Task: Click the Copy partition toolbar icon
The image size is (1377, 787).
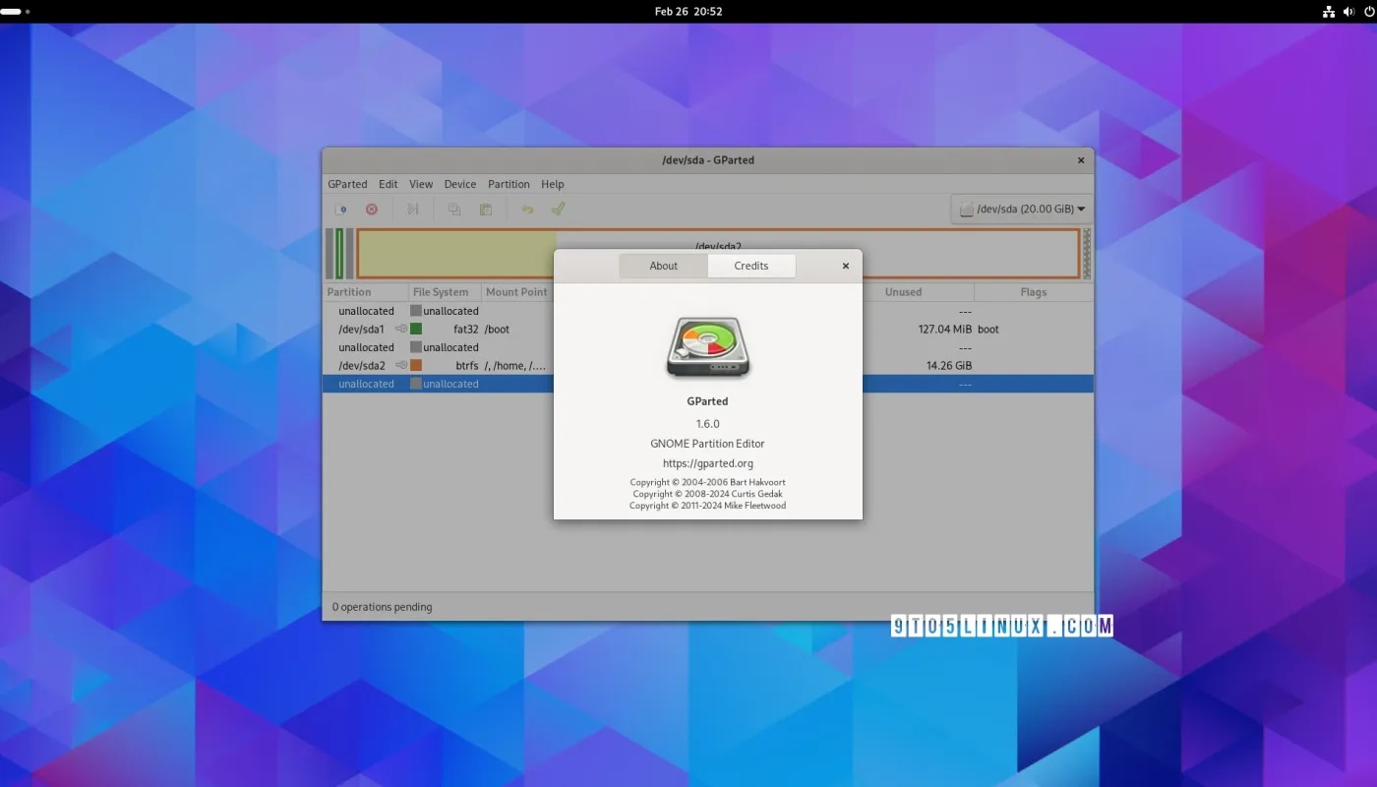Action: coord(454,210)
